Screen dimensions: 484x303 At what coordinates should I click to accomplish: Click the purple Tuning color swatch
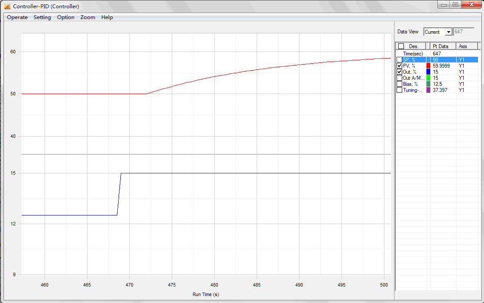pos(428,90)
